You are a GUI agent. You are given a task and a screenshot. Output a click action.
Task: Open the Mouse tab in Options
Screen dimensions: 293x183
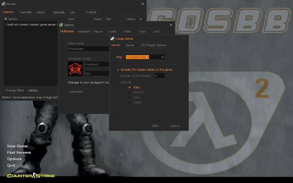pos(98,31)
